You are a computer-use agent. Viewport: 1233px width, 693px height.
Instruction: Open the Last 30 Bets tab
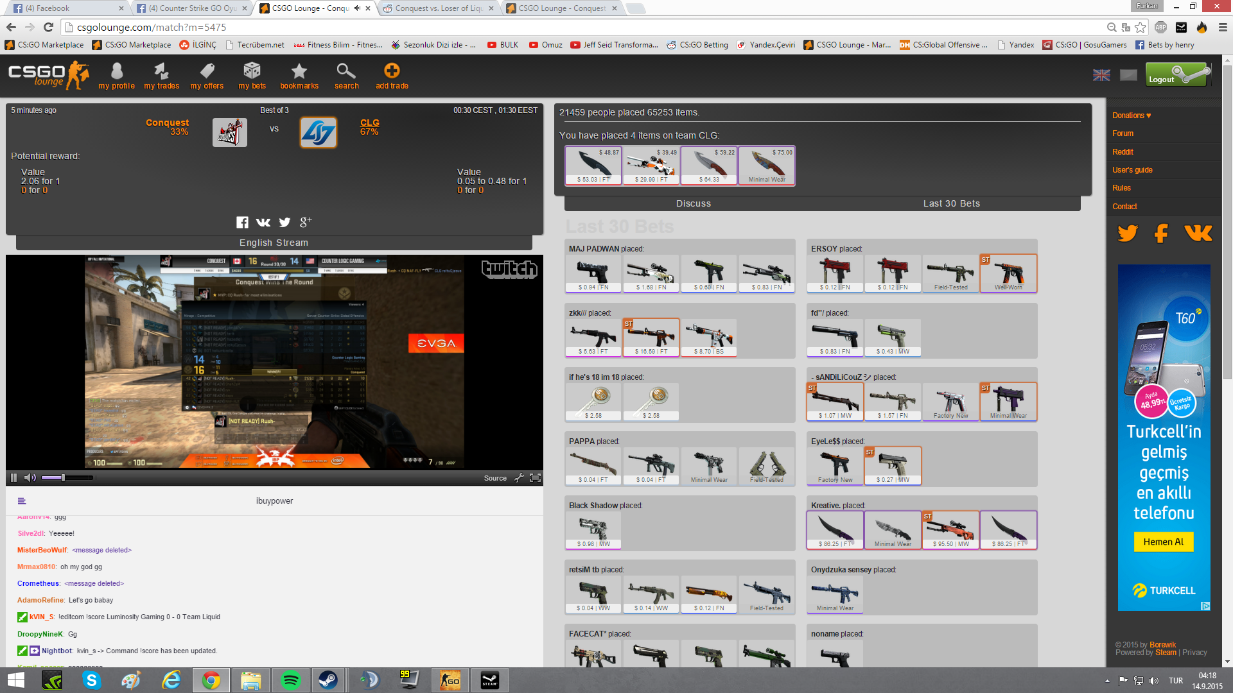(x=952, y=203)
